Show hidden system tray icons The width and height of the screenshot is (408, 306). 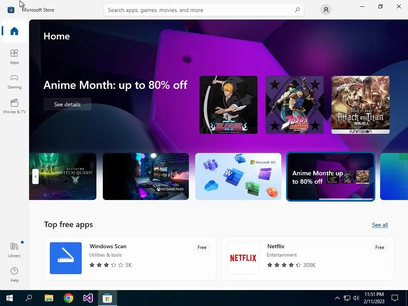click(337, 298)
